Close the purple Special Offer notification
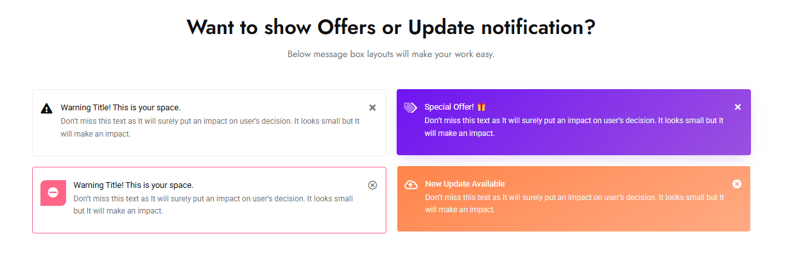The width and height of the screenshot is (785, 261). (x=738, y=107)
